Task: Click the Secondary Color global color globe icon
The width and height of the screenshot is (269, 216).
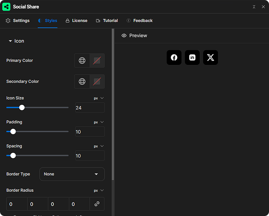Action: click(82, 82)
